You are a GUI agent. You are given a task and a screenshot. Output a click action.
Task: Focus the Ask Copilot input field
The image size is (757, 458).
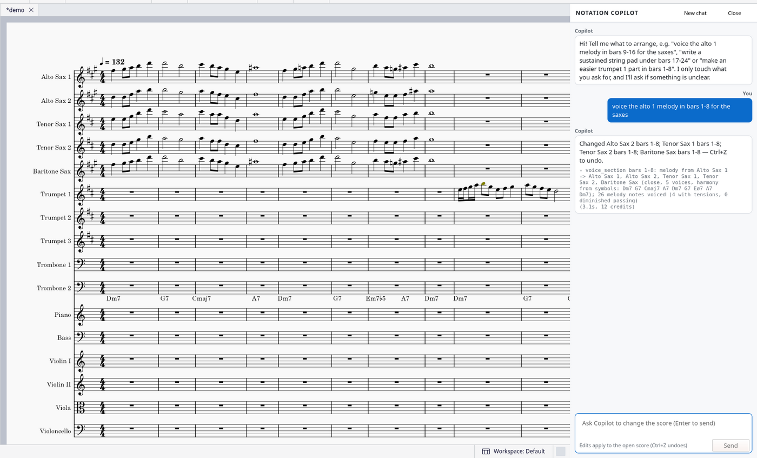point(663,423)
